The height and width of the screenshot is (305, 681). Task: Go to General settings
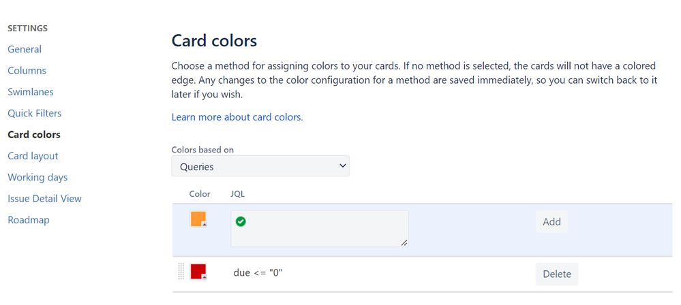25,49
